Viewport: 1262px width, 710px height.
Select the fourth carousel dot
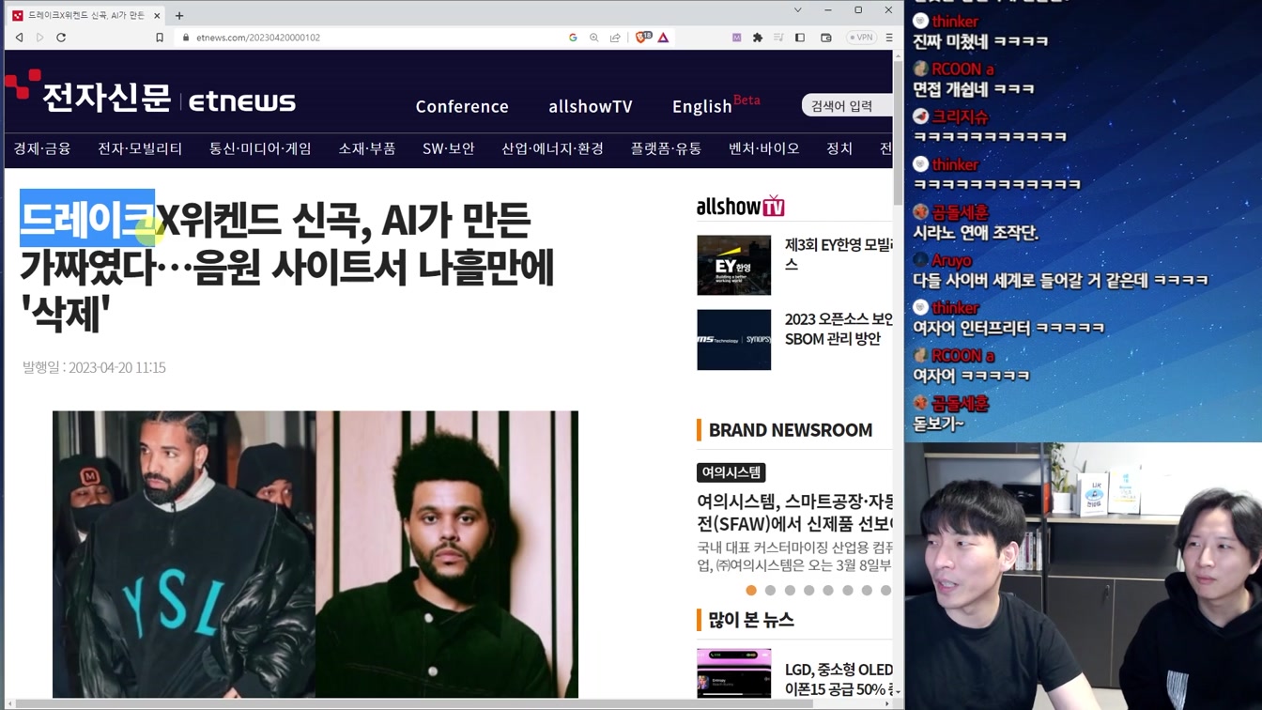pyautogui.click(x=808, y=591)
